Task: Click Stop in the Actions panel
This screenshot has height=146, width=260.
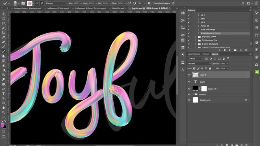Action: pyautogui.click(x=219, y=50)
